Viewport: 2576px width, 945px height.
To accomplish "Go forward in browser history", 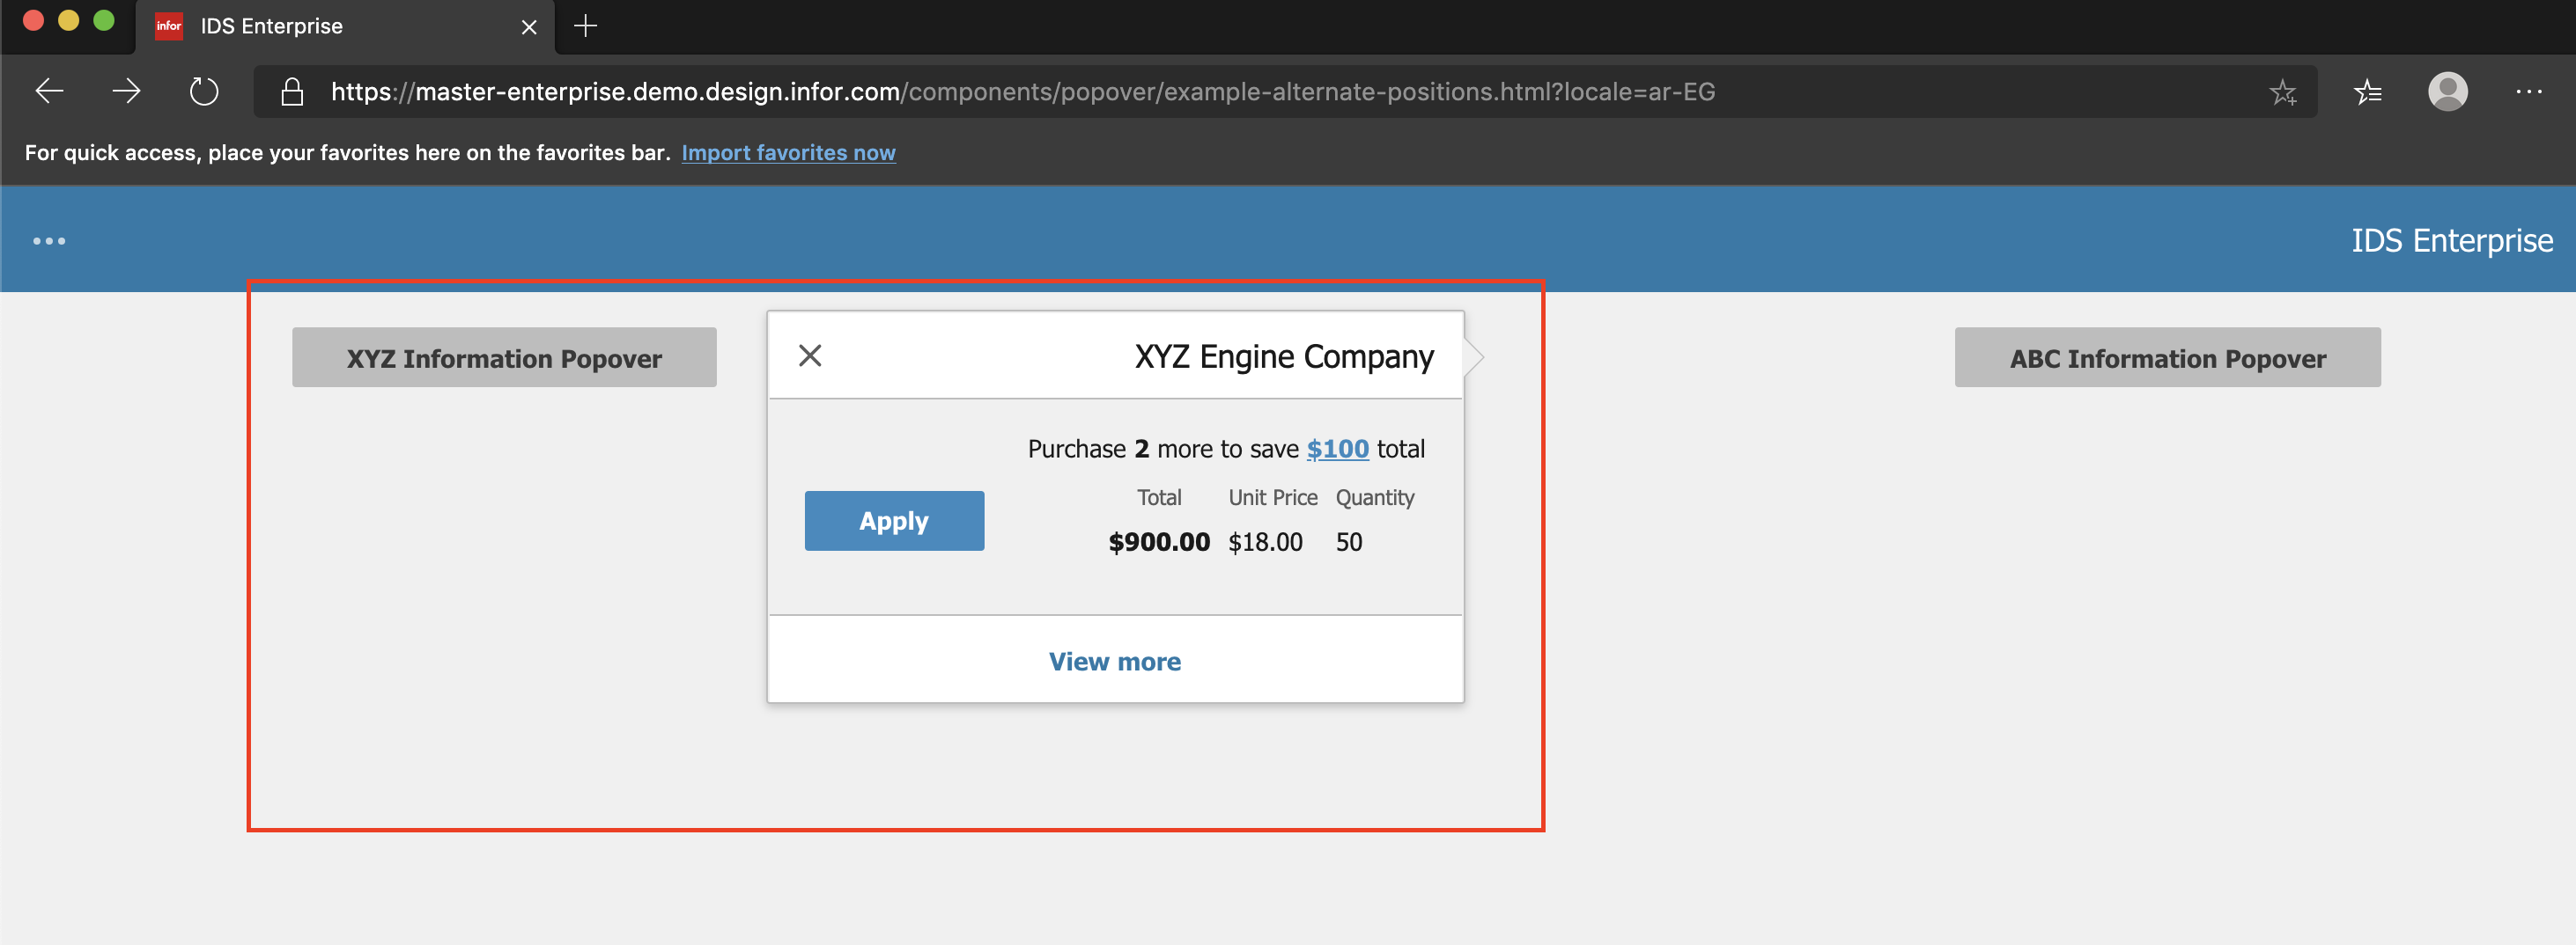I will (126, 92).
